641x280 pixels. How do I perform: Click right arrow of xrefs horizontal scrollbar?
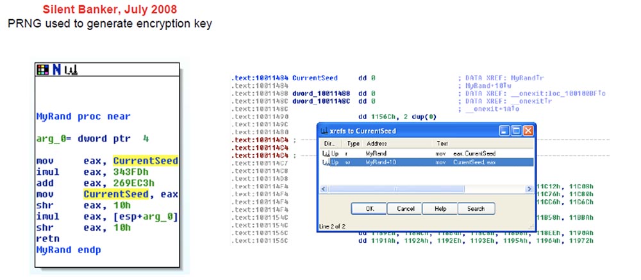tap(529, 189)
